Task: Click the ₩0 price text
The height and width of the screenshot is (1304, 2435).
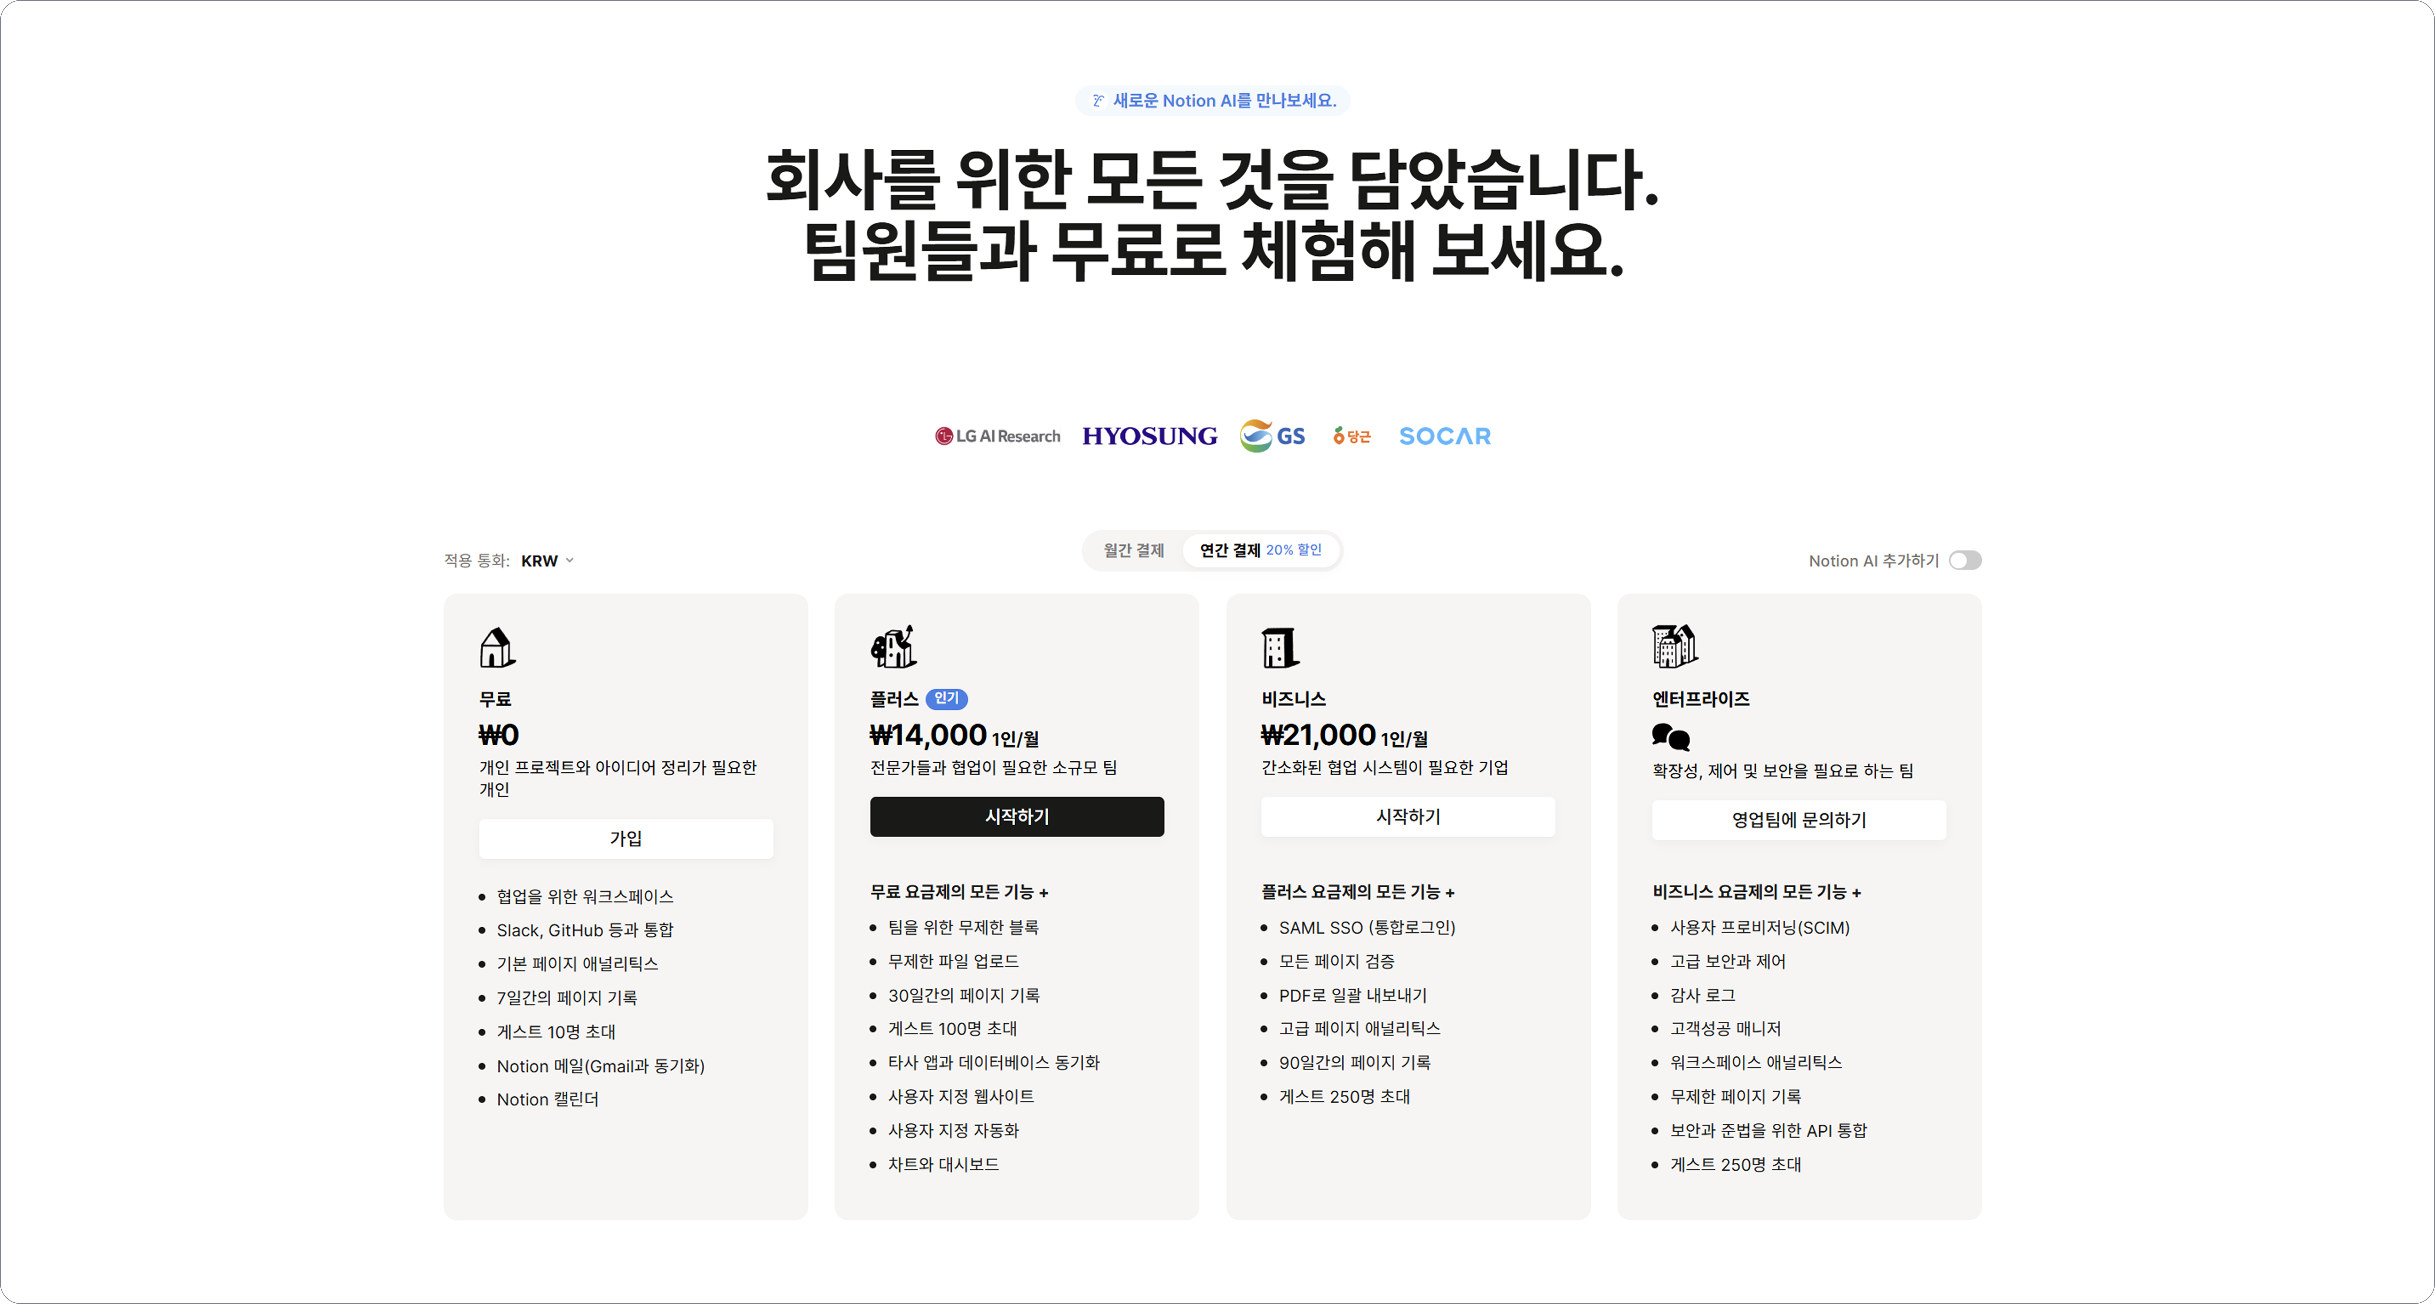Action: coord(499,735)
